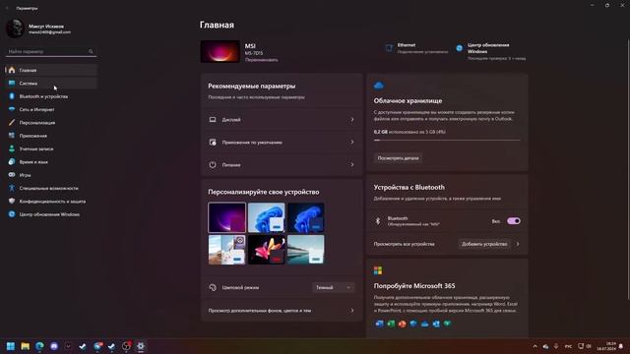Go back using the title bar arrow
This screenshot has height=354, width=630.
point(7,8)
